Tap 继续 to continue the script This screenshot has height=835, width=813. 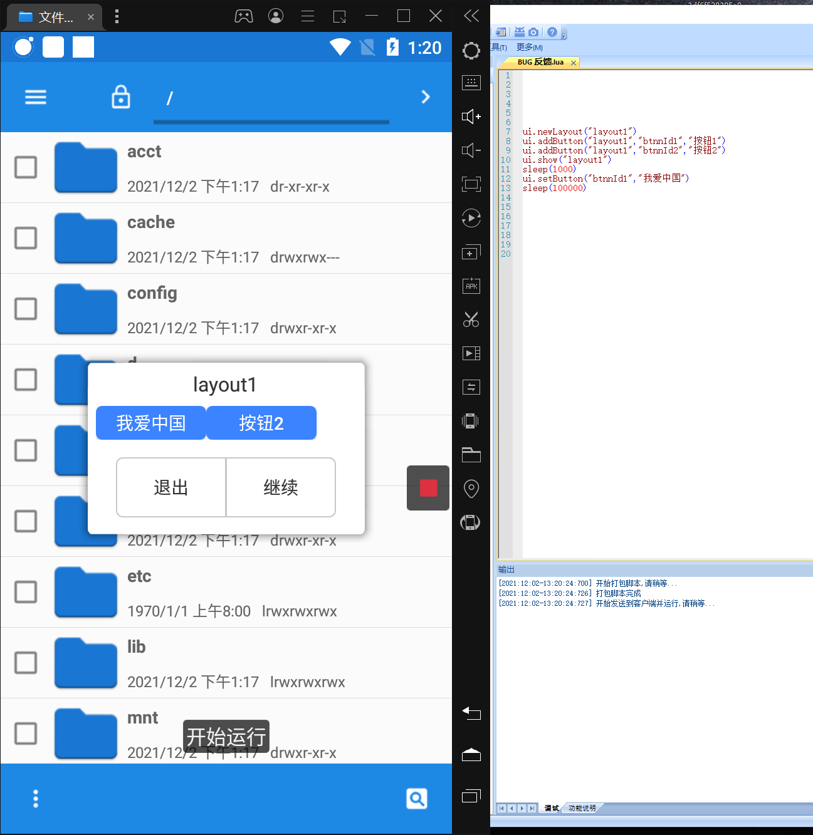coord(281,487)
